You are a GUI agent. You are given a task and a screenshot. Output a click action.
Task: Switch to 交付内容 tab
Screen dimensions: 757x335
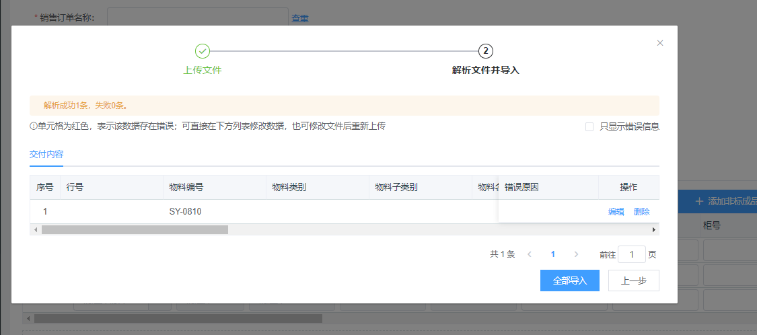46,154
